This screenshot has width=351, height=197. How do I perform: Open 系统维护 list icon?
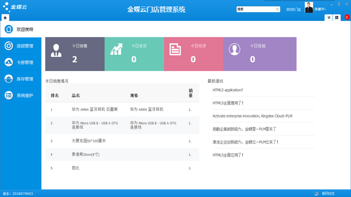[x=9, y=95]
